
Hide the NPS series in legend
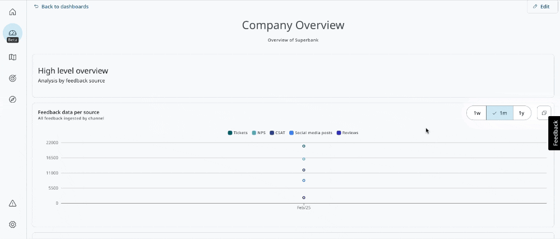[258, 133]
